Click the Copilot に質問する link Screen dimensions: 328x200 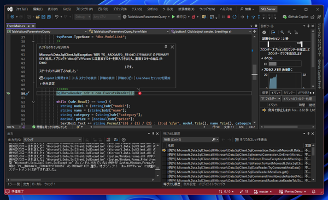(54, 78)
